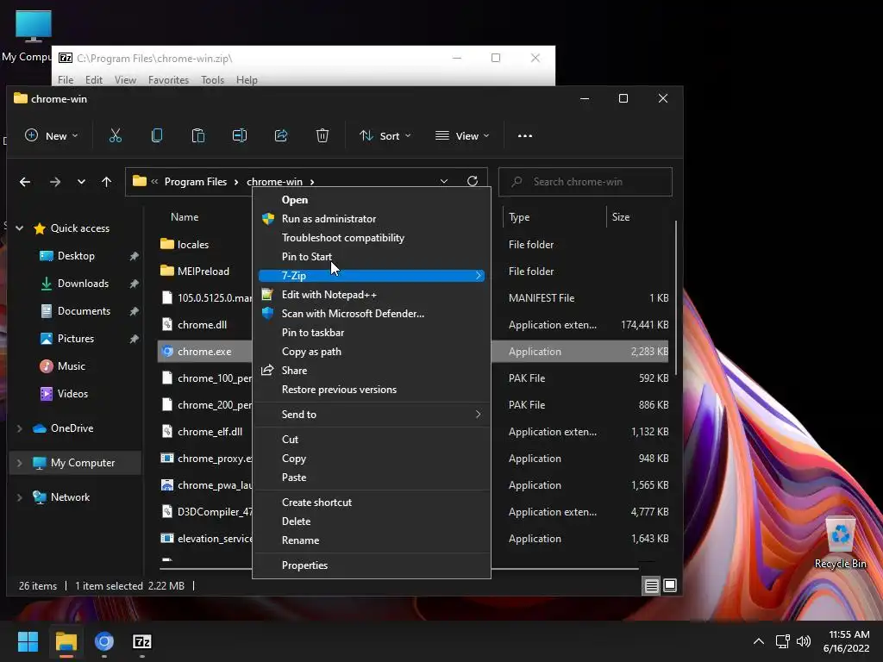Expand the Network tree node
This screenshot has width=883, height=662.
tap(20, 497)
